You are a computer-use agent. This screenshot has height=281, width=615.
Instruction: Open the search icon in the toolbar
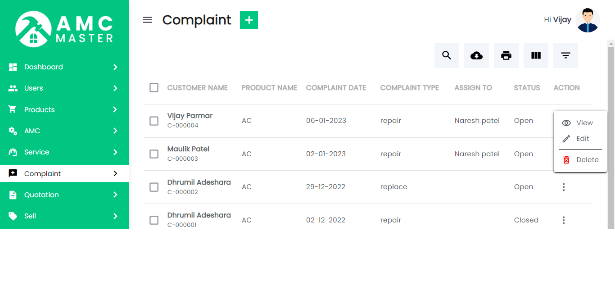[x=446, y=55]
